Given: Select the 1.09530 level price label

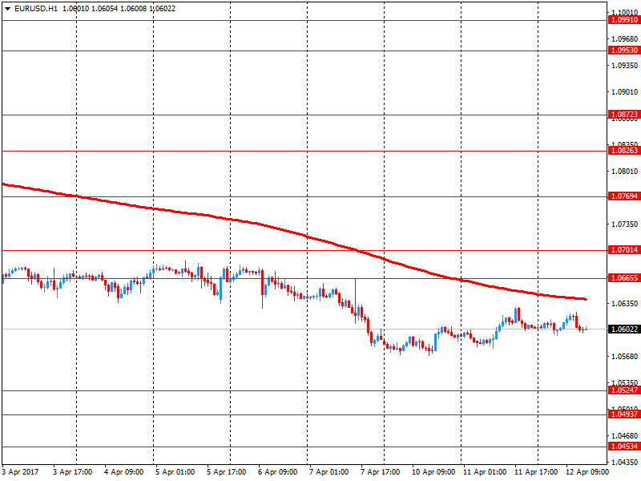Looking at the screenshot, I should point(624,51).
